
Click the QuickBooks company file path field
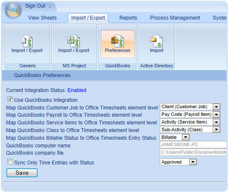pyautogui.click(x=193, y=152)
